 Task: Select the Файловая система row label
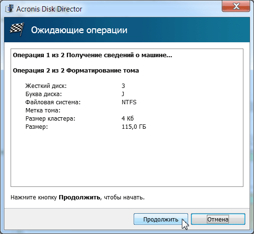point(53,102)
